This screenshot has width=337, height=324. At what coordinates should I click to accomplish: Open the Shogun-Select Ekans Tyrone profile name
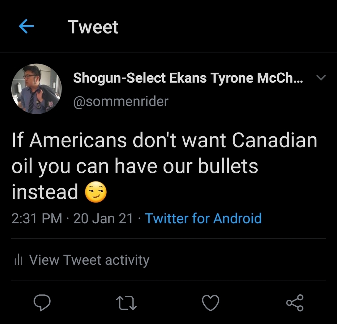click(x=184, y=78)
